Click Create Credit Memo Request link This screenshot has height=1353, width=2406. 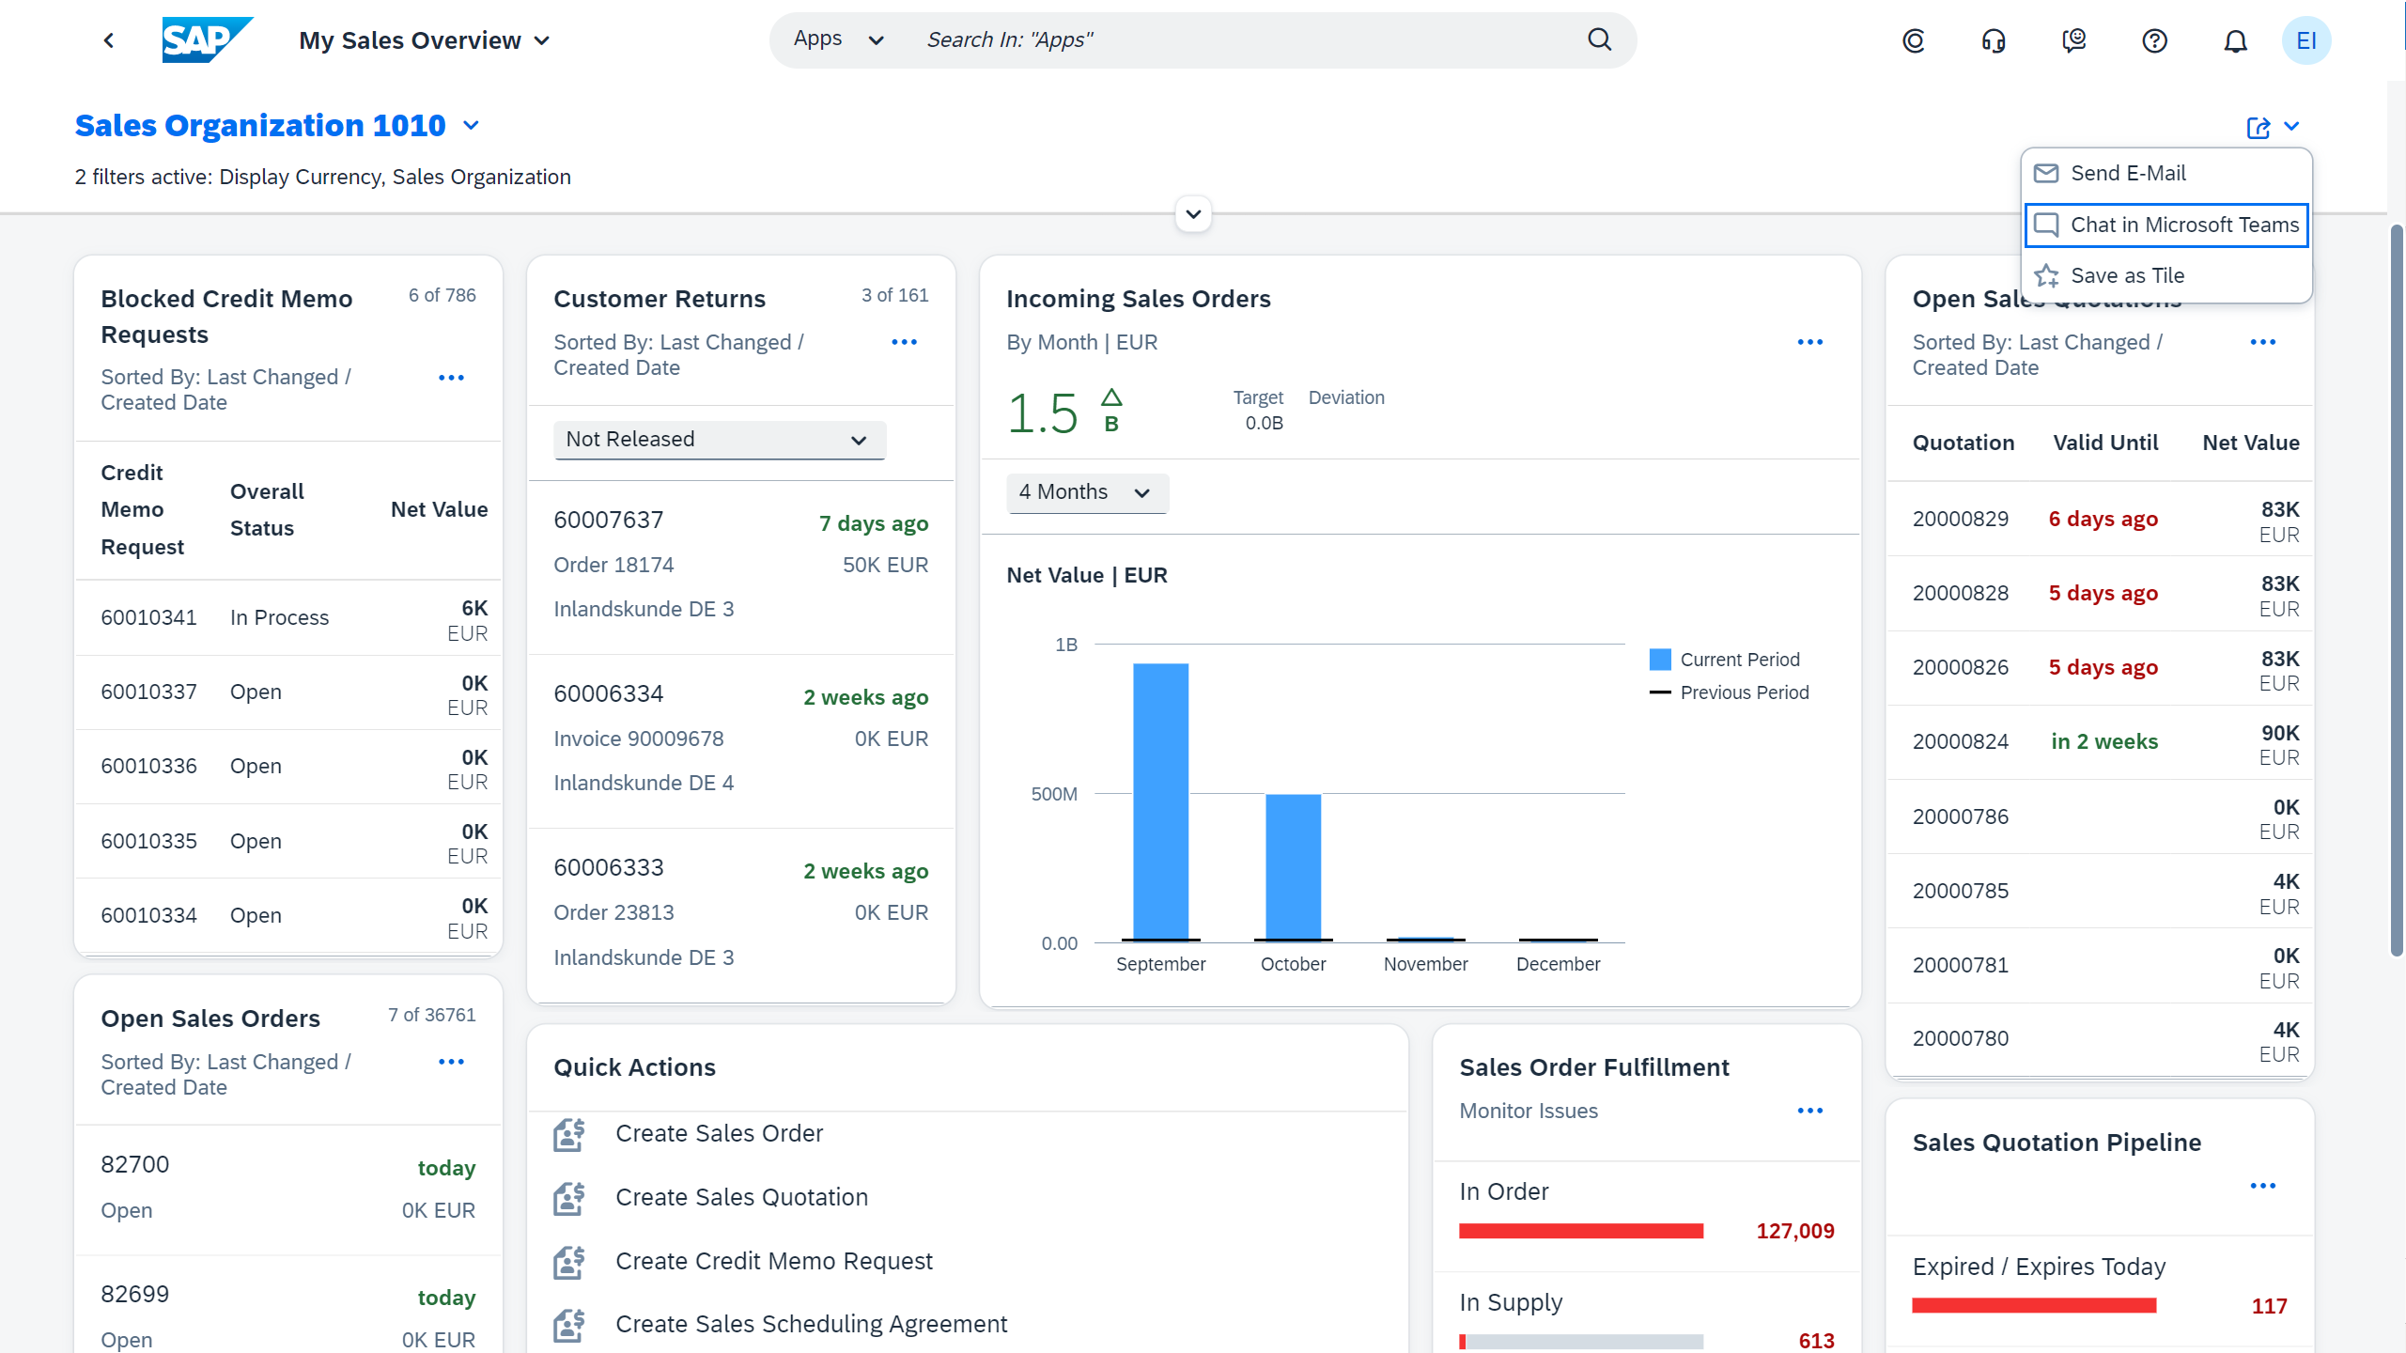click(x=773, y=1261)
